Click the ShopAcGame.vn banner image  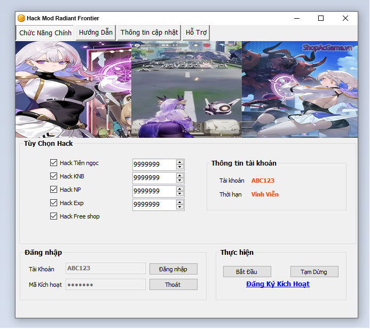[300, 90]
